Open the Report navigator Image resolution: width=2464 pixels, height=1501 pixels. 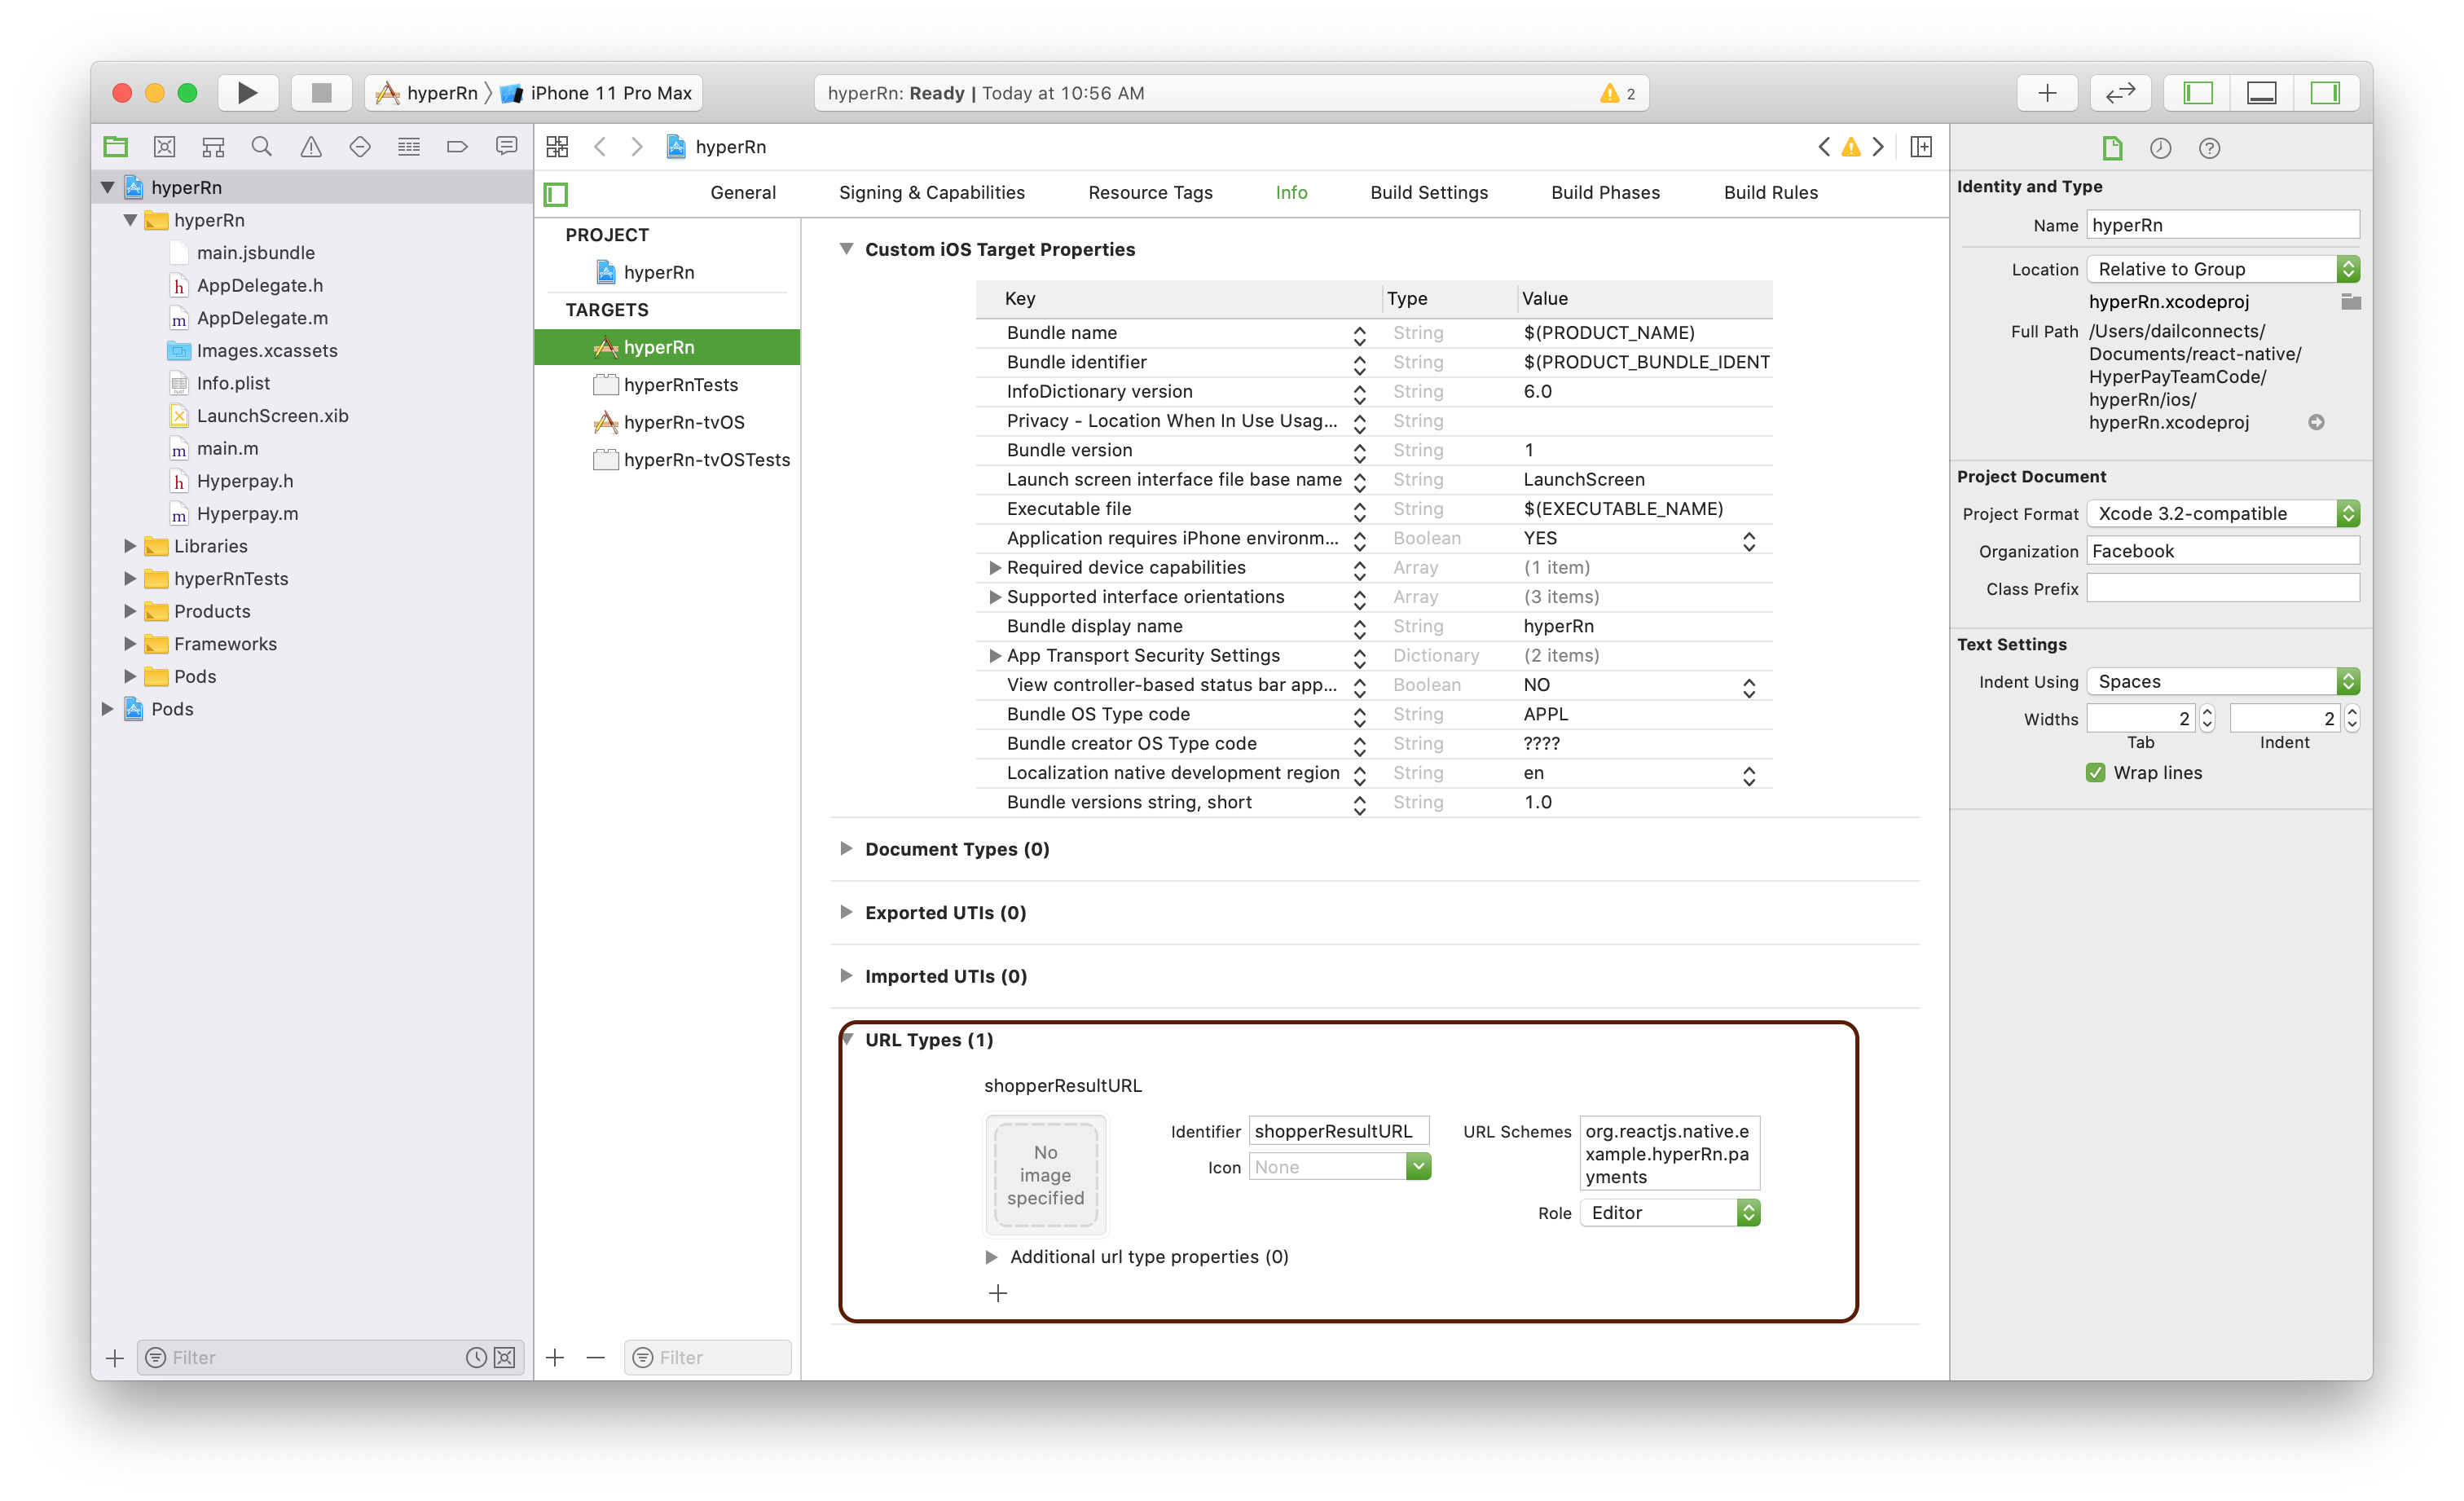[507, 147]
